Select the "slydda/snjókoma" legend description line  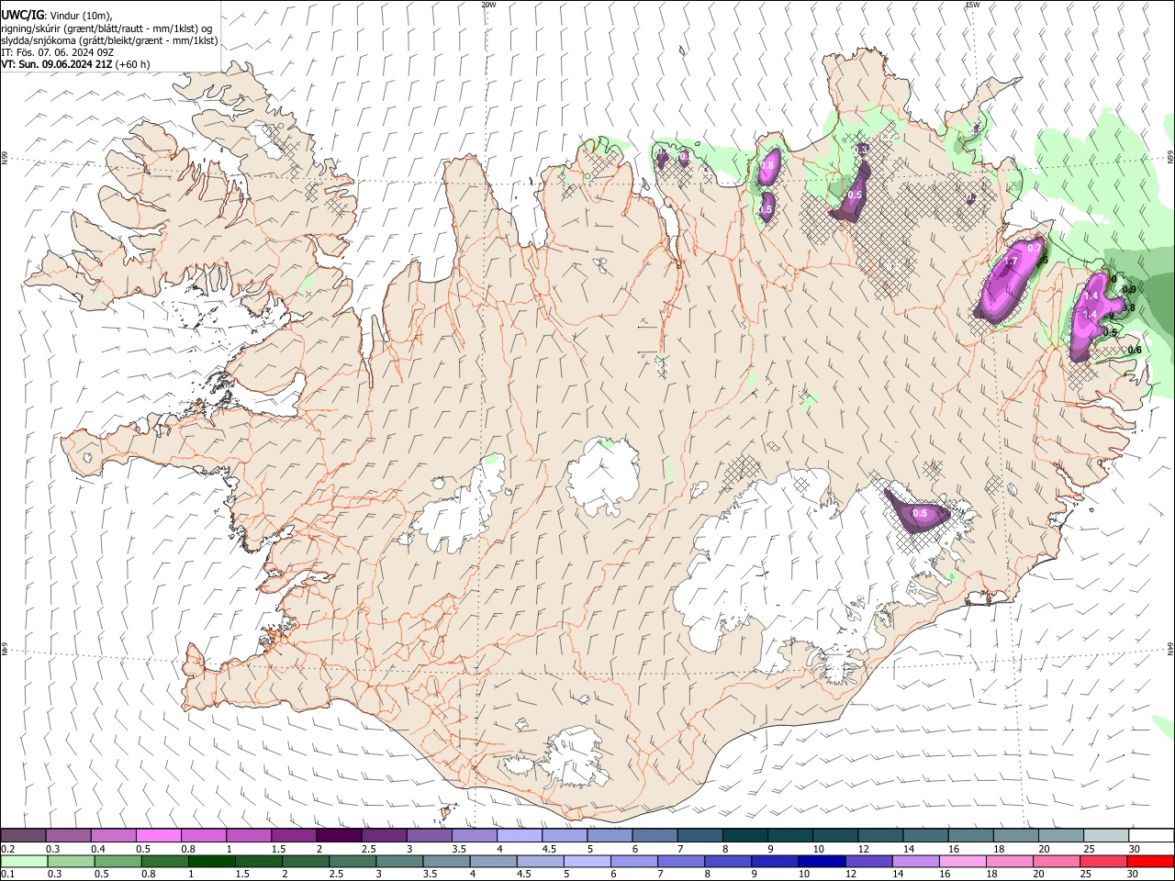tap(109, 40)
